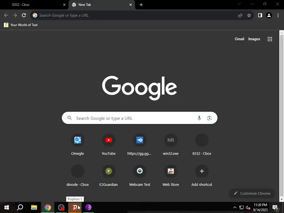Click the Add shortcut tile
This screenshot has height=213, width=284.
pos(202,176)
